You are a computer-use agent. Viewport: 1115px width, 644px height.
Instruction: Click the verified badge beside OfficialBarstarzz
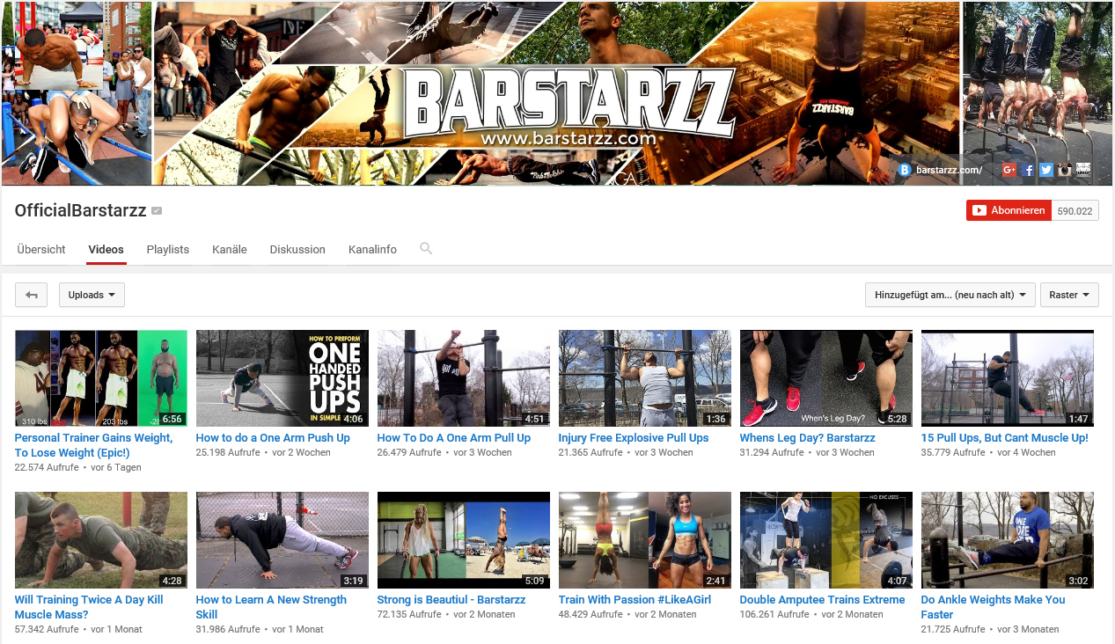(x=156, y=210)
